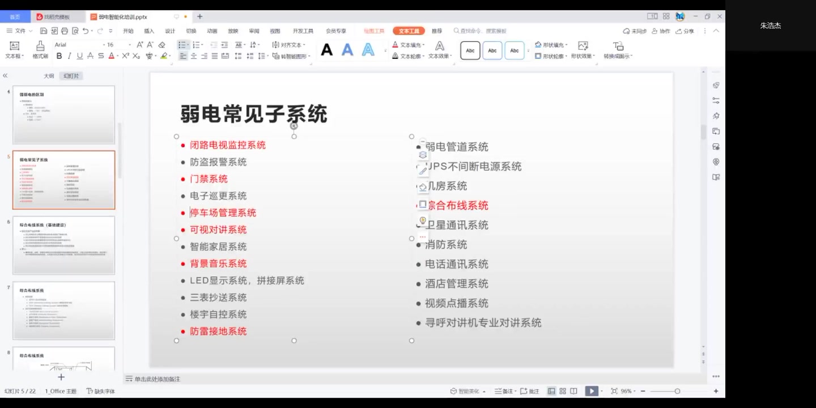Screen dimensions: 816x408
Task: Click the 形状效果 (Shape Effects) icon
Action: click(x=581, y=56)
